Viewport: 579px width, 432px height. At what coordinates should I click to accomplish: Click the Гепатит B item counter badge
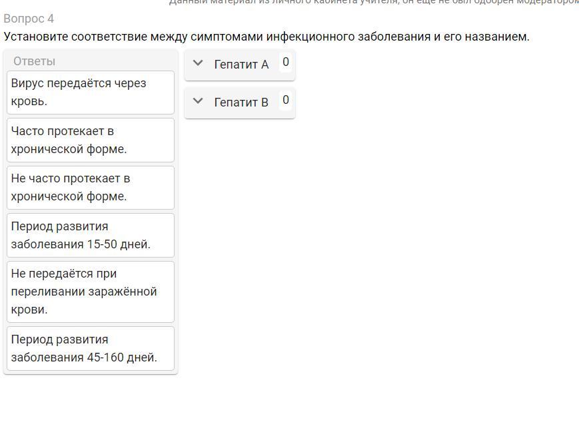(x=286, y=101)
